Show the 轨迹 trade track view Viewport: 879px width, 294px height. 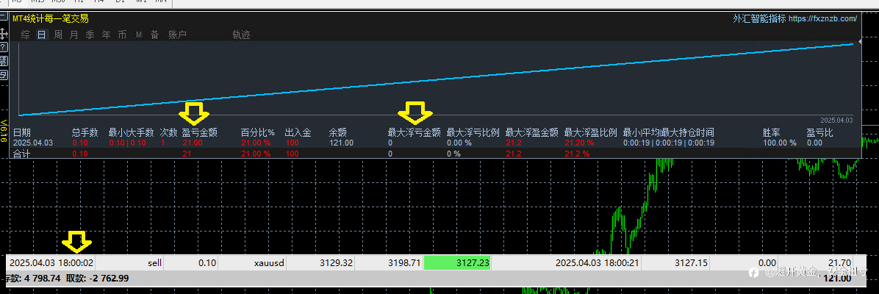point(241,35)
